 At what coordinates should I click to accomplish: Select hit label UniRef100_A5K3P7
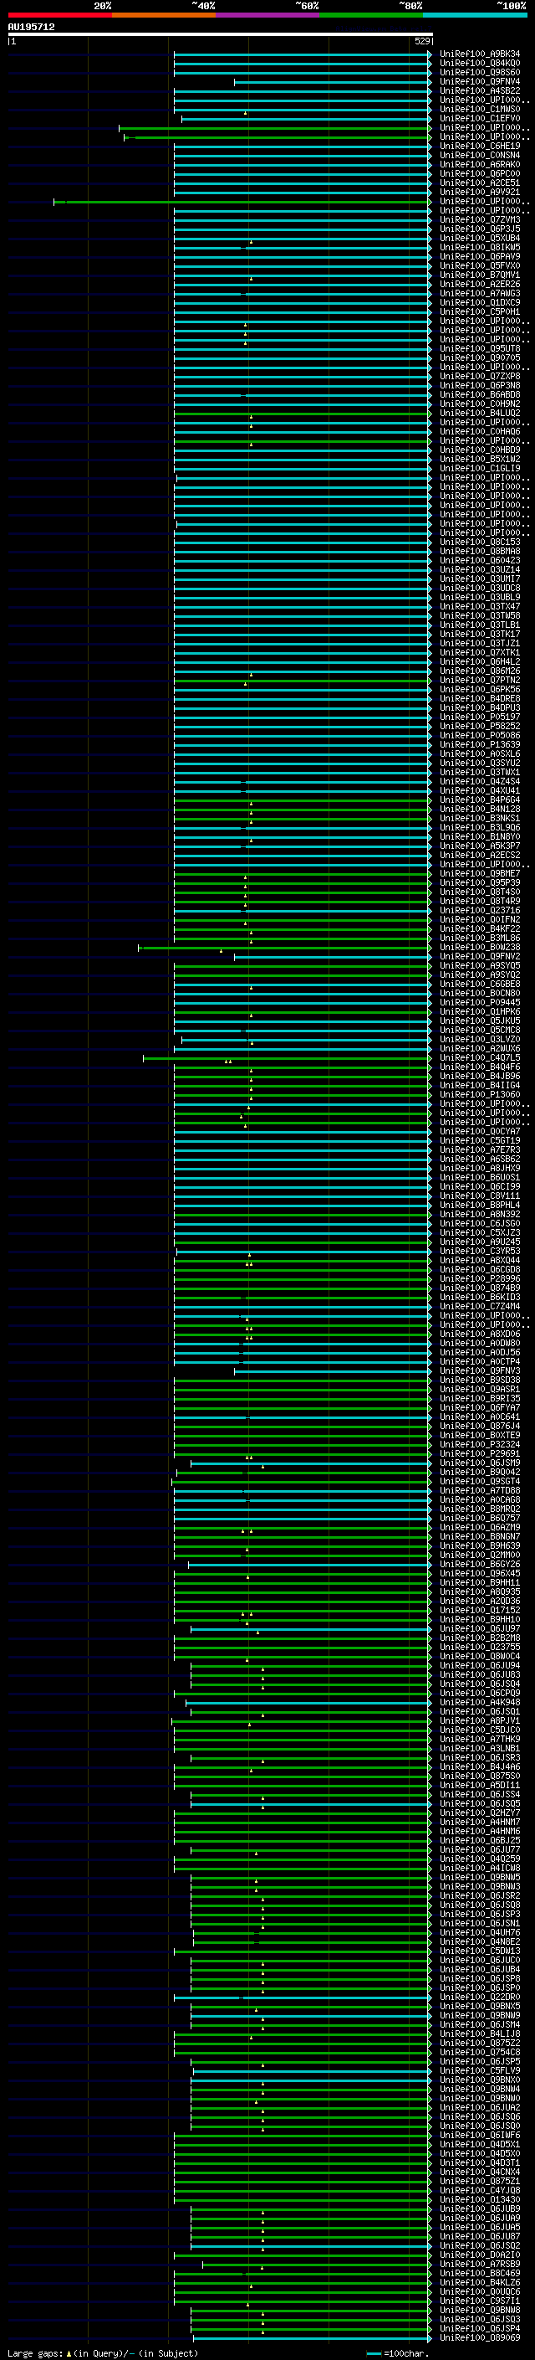(480, 846)
